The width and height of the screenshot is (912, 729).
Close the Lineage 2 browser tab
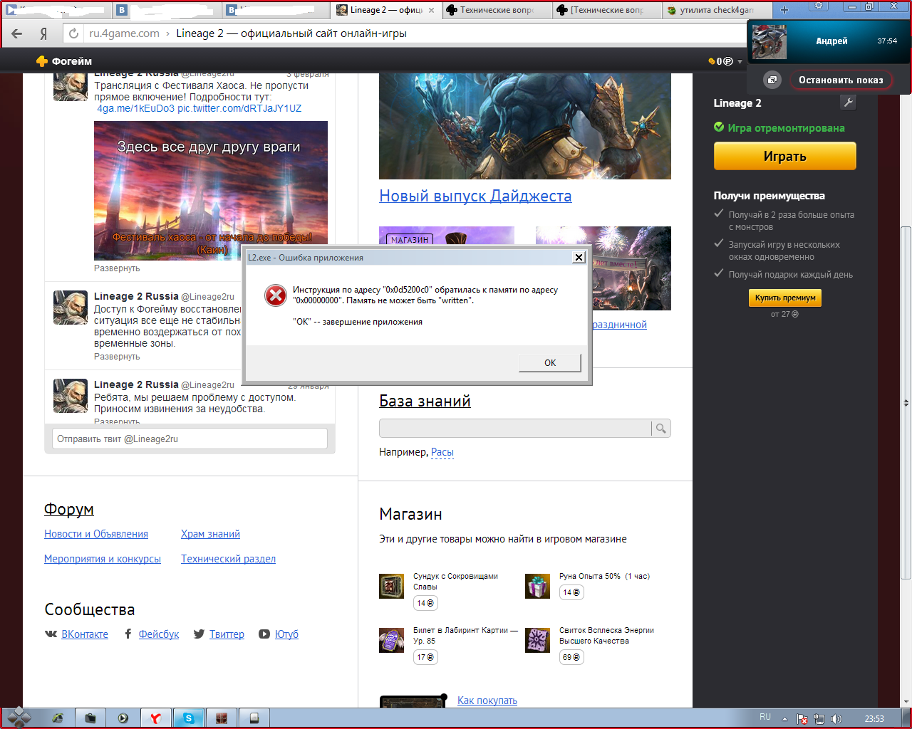431,10
